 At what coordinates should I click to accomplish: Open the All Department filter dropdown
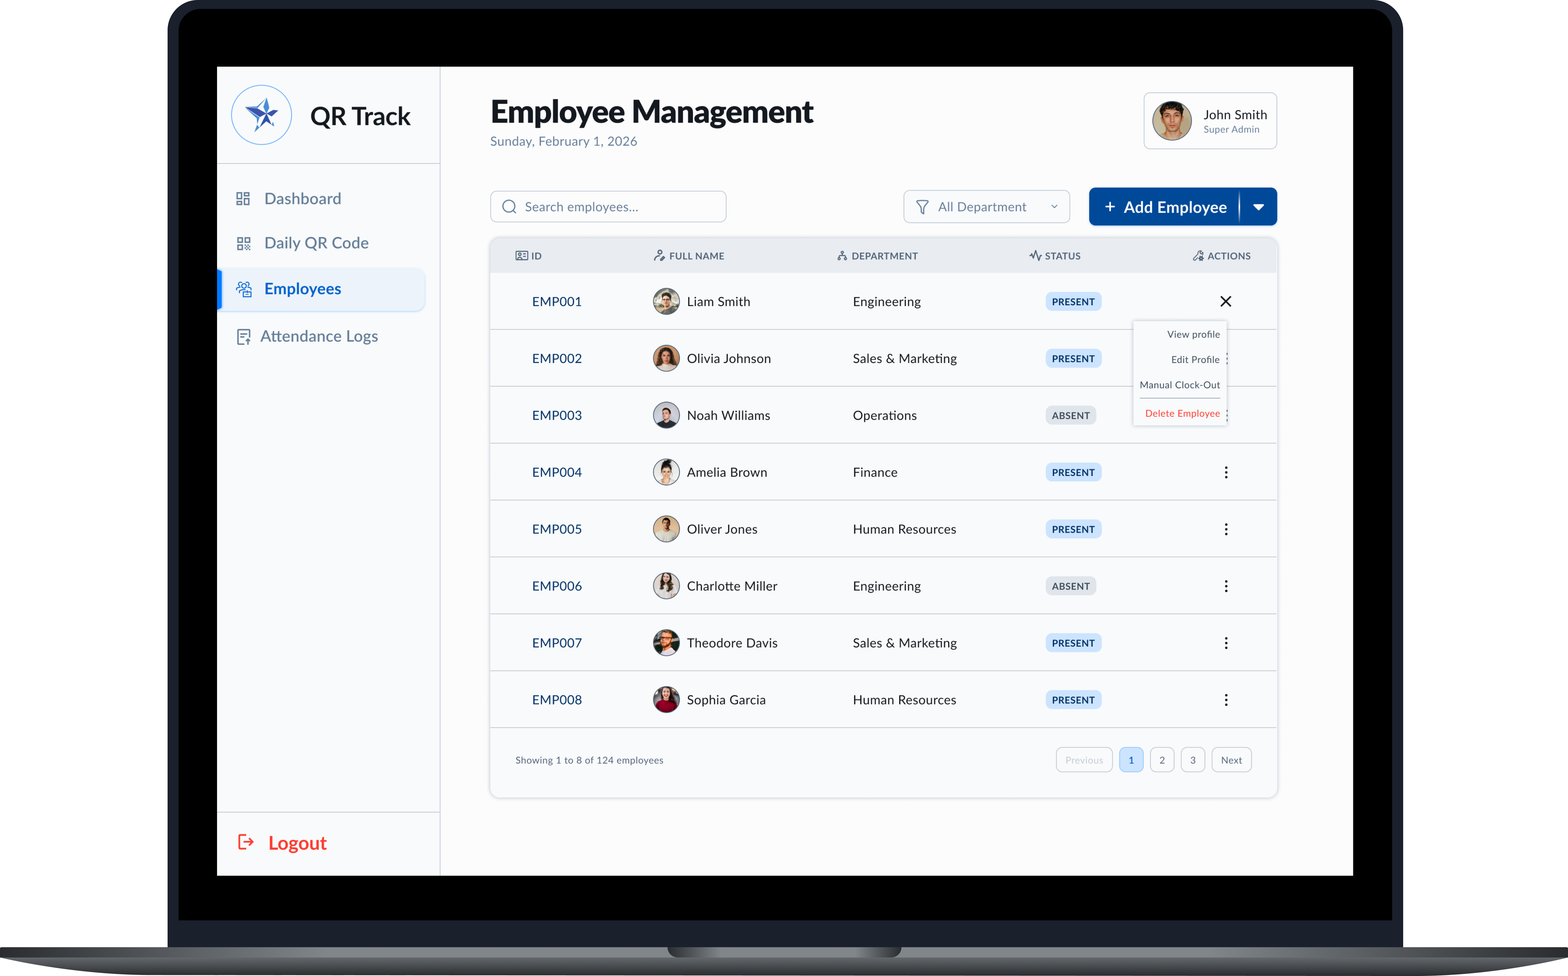(x=986, y=206)
